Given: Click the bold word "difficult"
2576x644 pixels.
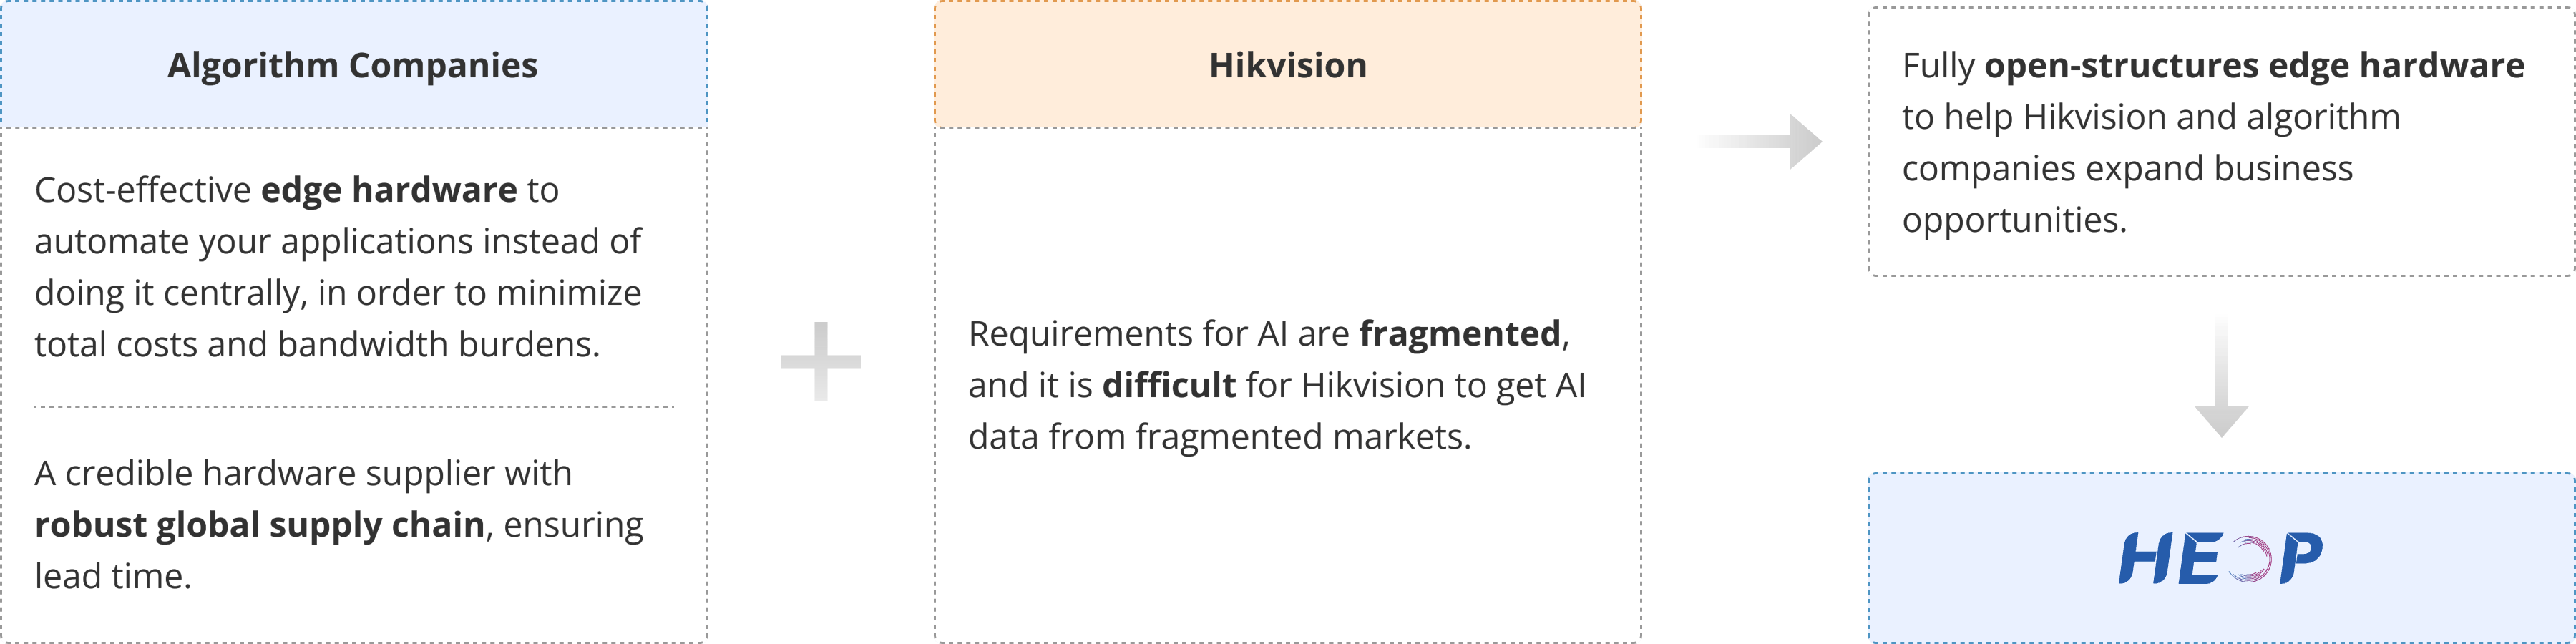Looking at the screenshot, I should point(1168,385).
